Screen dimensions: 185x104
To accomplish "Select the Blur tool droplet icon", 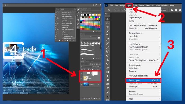I will [107, 76].
